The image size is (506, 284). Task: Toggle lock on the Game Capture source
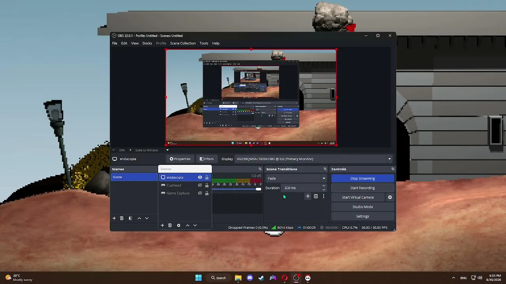207,193
